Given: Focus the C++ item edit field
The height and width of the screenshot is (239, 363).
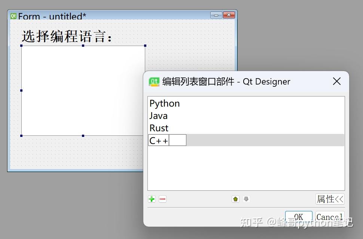Looking at the screenshot, I should pos(178,140).
